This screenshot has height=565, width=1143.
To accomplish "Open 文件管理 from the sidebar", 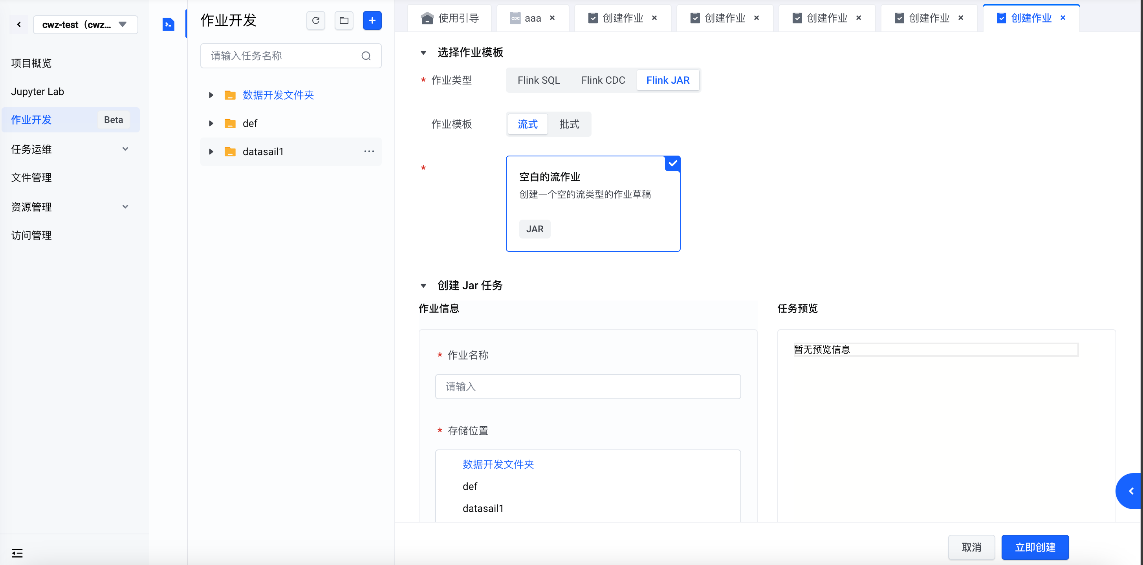I will click(x=31, y=178).
